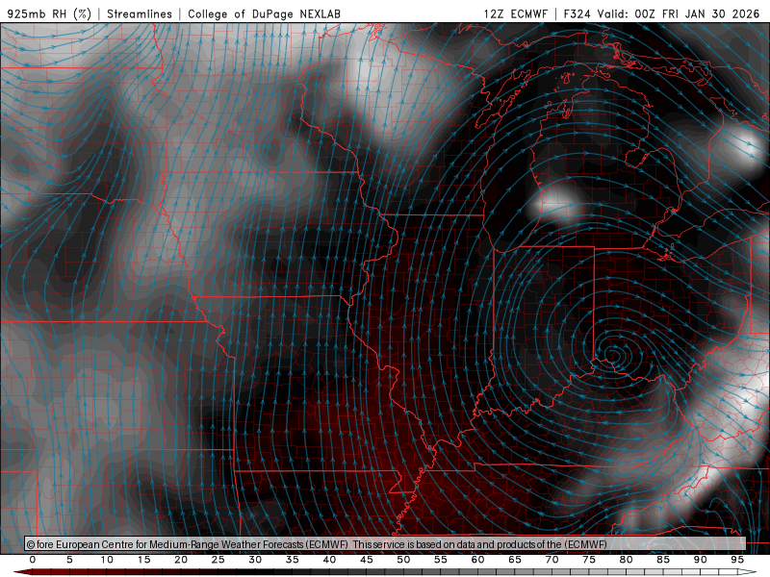Click colorbar label "85"
This screenshot has height=577, width=770.
pyautogui.click(x=663, y=560)
